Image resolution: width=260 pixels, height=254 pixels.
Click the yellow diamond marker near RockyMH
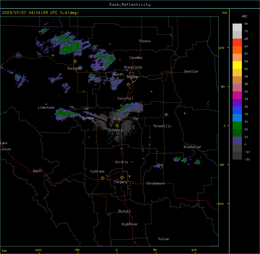(75, 62)
